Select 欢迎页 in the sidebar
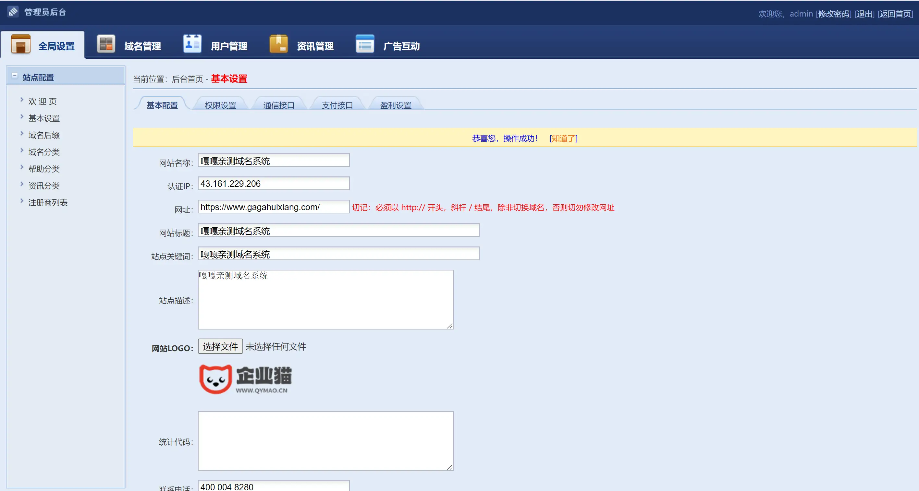 coord(42,101)
